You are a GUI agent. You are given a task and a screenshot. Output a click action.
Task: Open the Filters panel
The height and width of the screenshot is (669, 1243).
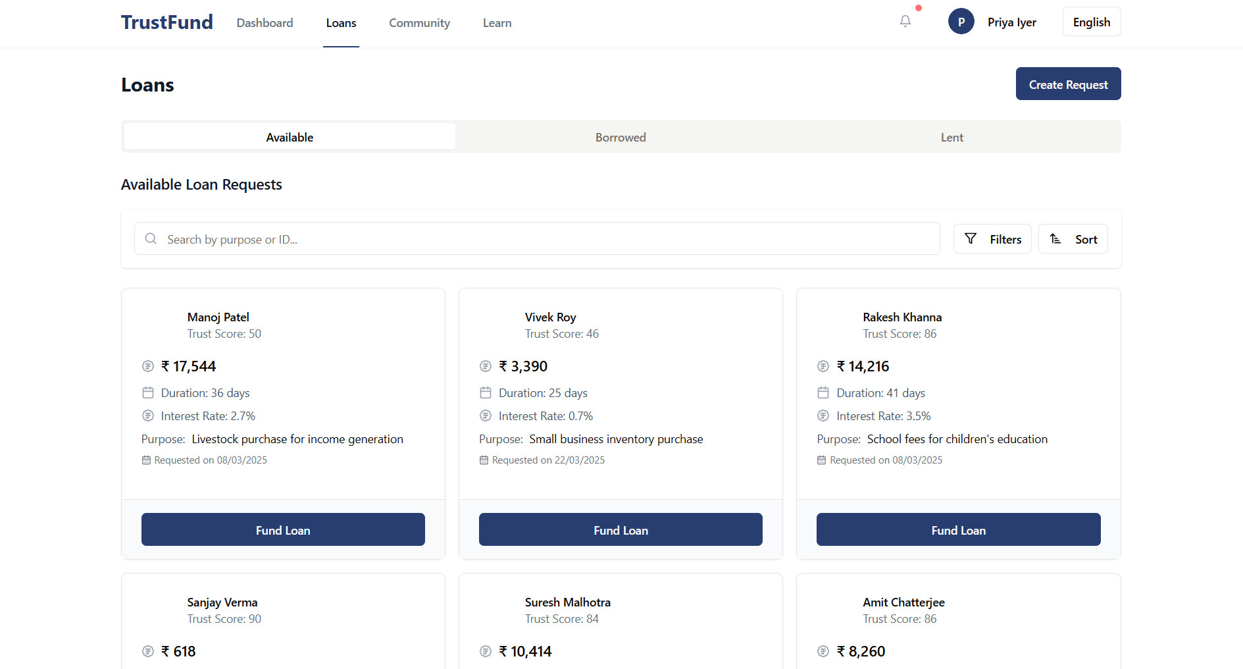(992, 239)
